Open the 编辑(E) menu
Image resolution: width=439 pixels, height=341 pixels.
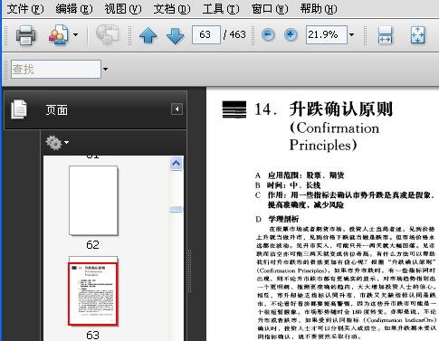click(74, 9)
